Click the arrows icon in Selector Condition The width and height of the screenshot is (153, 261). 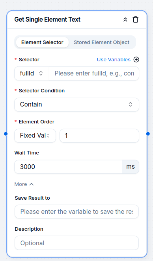(x=130, y=105)
